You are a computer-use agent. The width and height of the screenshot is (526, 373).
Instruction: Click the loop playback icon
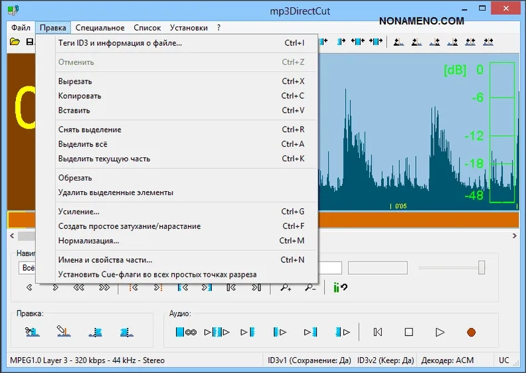coord(185,332)
